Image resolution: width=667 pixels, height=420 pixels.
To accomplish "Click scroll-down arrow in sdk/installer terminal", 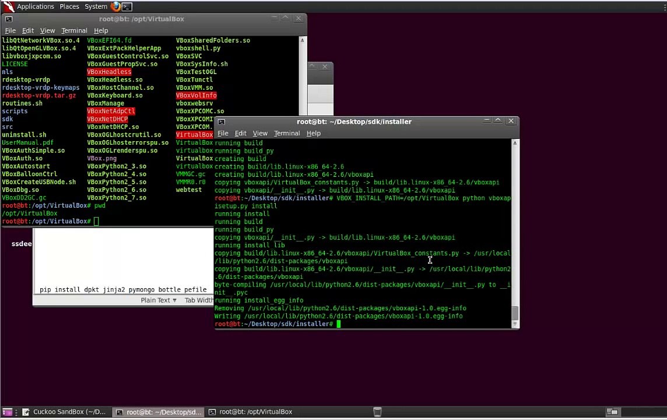I will pyautogui.click(x=515, y=324).
